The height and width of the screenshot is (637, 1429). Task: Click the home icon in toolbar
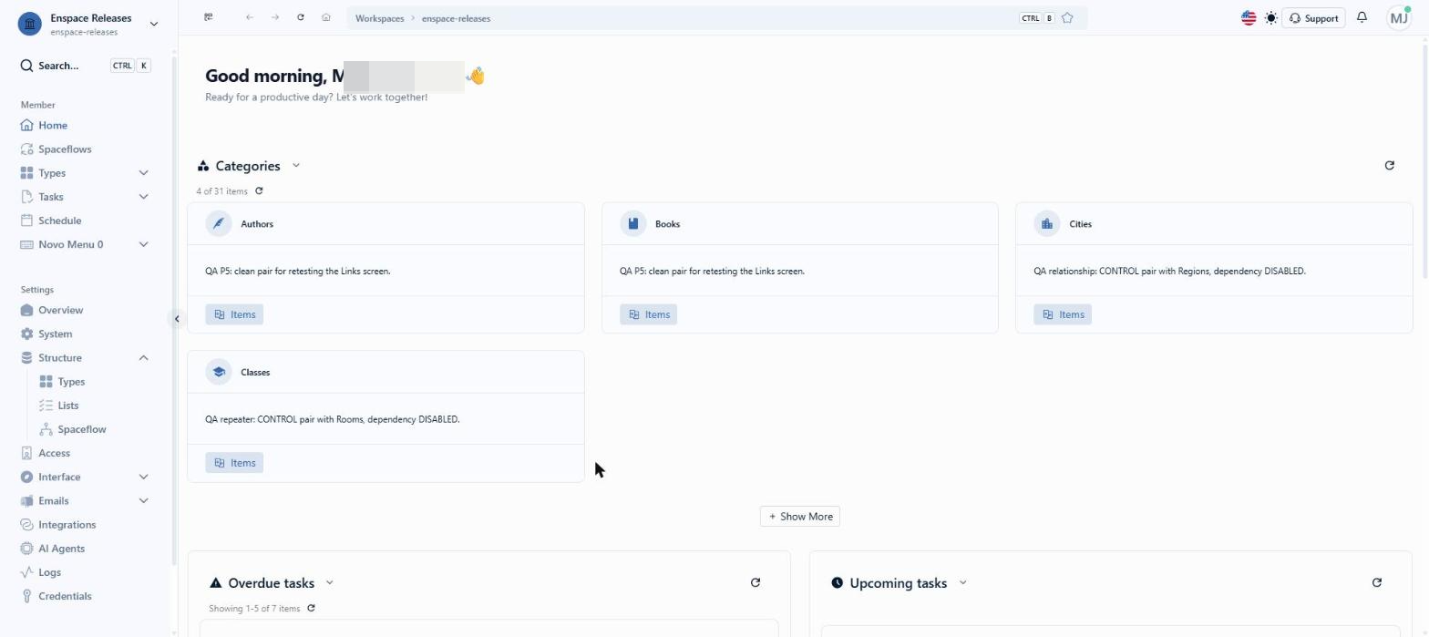pos(325,17)
